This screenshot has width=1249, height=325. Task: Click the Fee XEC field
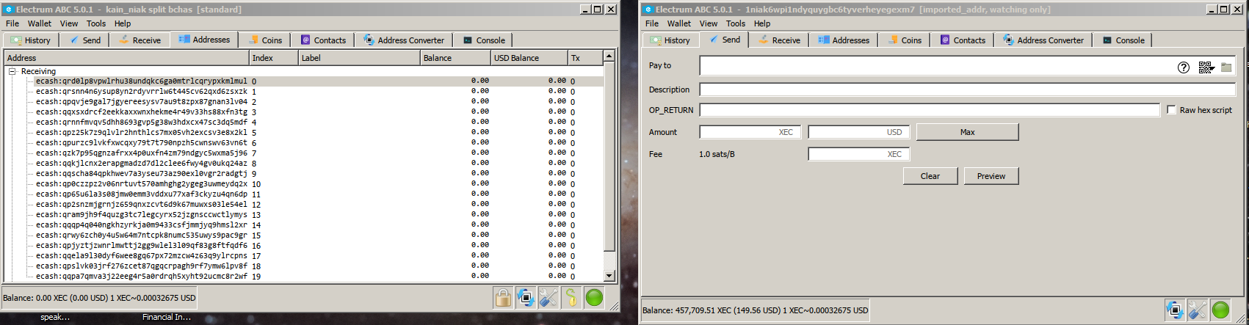[x=858, y=154]
